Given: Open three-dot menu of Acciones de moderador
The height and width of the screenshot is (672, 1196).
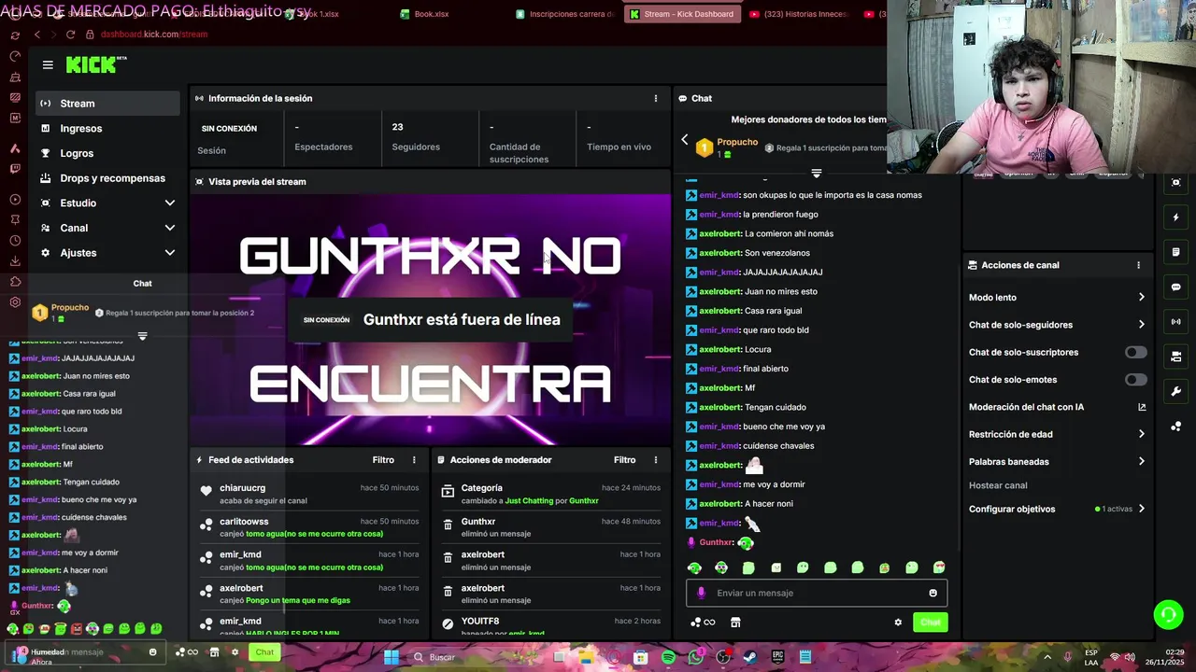Looking at the screenshot, I should (x=656, y=460).
